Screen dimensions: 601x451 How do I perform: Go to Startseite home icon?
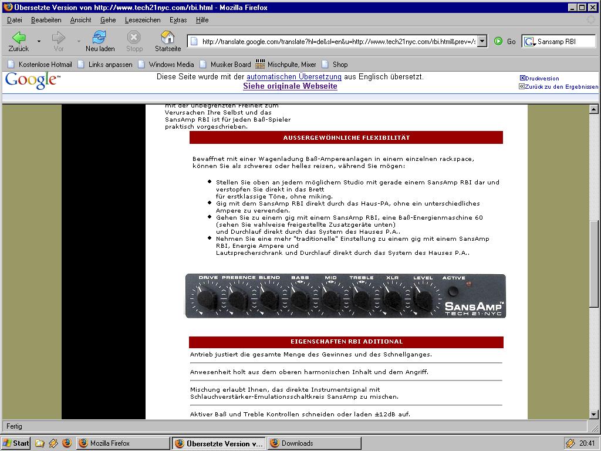(167, 42)
